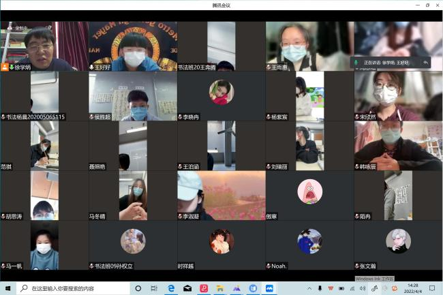Open the Mail app in the taskbar
Image resolution: width=443 pixels, height=295 pixels.
(x=187, y=288)
